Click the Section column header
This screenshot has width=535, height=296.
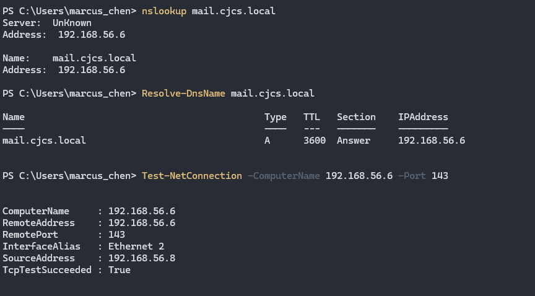point(356,117)
